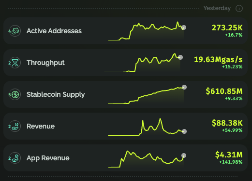Click the App Revenue hand-coin icon
This screenshot has height=181, width=252.
15,158
